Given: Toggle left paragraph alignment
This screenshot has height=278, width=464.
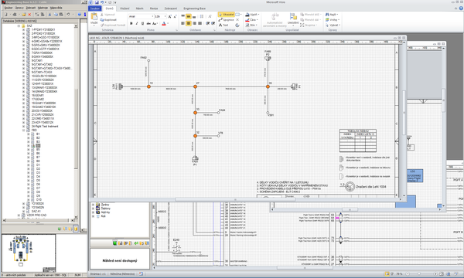Looking at the screenshot, I should (183, 23).
